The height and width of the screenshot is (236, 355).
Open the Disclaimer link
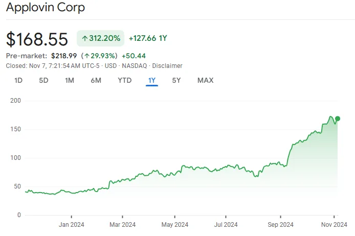point(168,66)
